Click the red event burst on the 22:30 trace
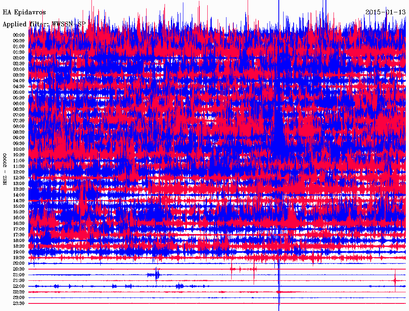Image resolution: width=409 pixels, height=311 pixels. (x=279, y=292)
